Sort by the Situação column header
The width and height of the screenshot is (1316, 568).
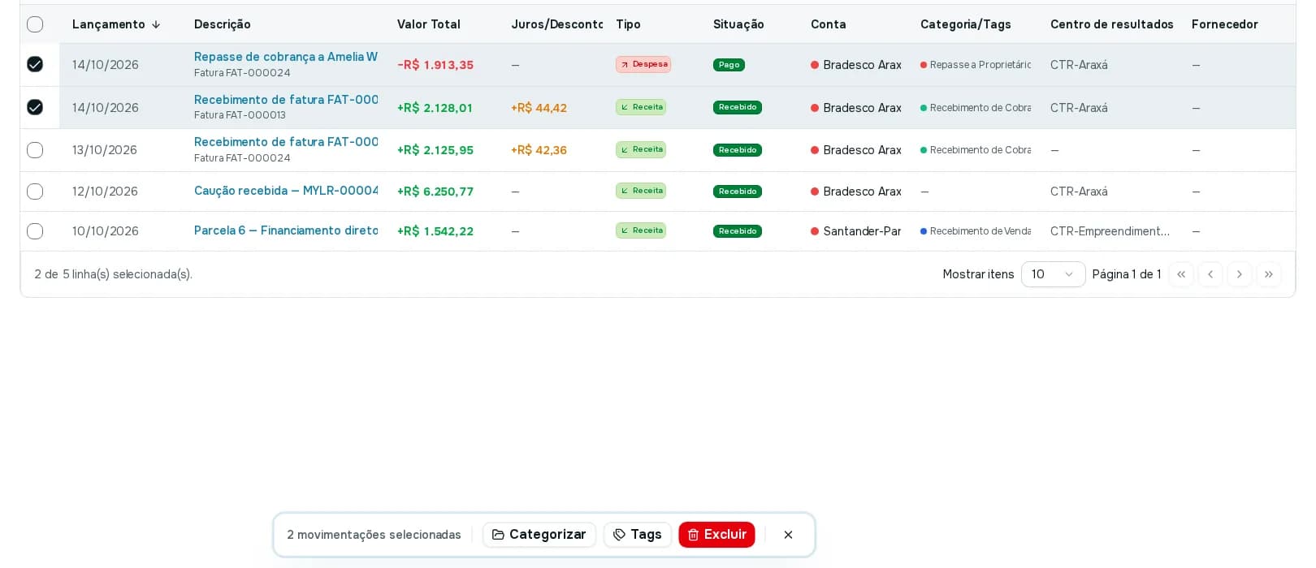click(738, 24)
